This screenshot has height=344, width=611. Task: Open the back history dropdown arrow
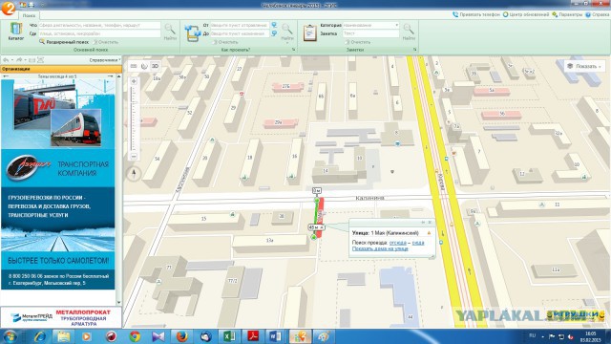(x=12, y=60)
